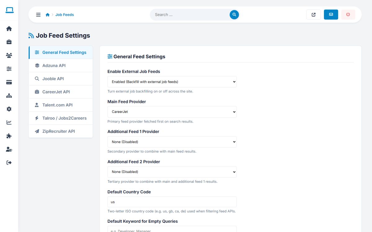Open the user shield admin sidebar icon
Viewport: 372px width, 232px height.
click(x=9, y=149)
